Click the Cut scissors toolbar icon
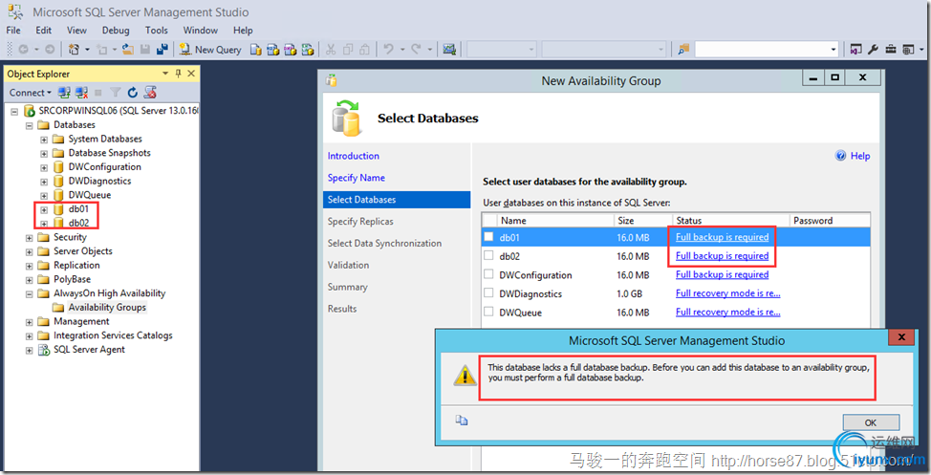The width and height of the screenshot is (931, 475). click(331, 50)
